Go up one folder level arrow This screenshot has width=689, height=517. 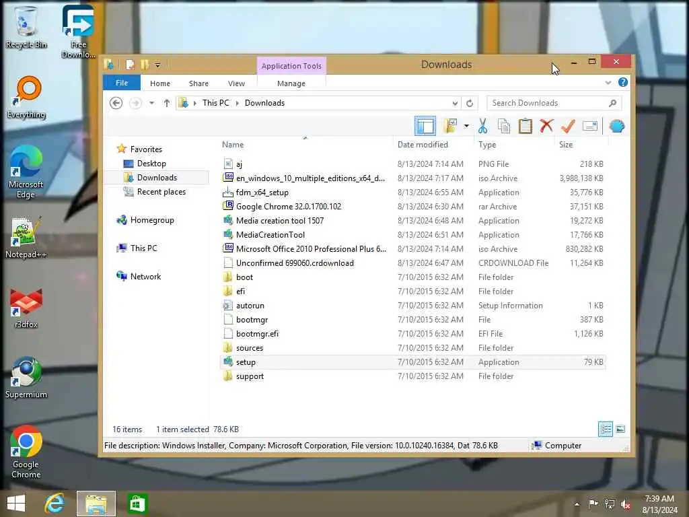pos(167,103)
